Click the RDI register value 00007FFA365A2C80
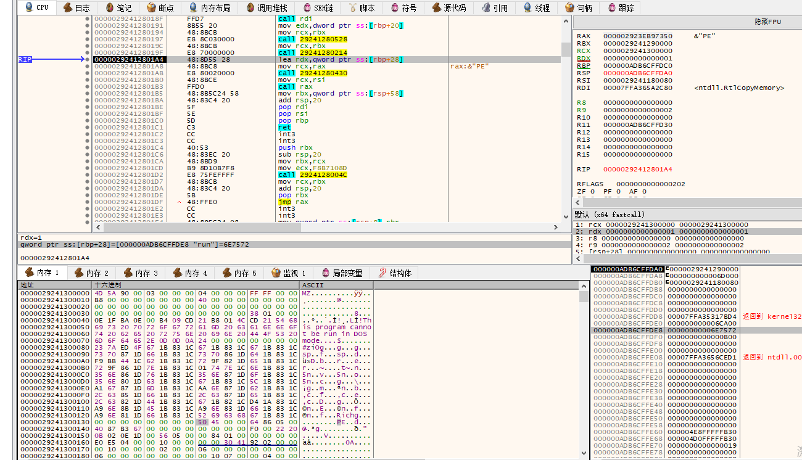 point(638,88)
